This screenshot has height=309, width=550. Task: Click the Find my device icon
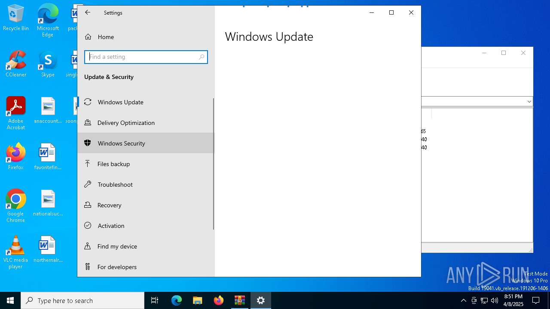click(x=88, y=246)
